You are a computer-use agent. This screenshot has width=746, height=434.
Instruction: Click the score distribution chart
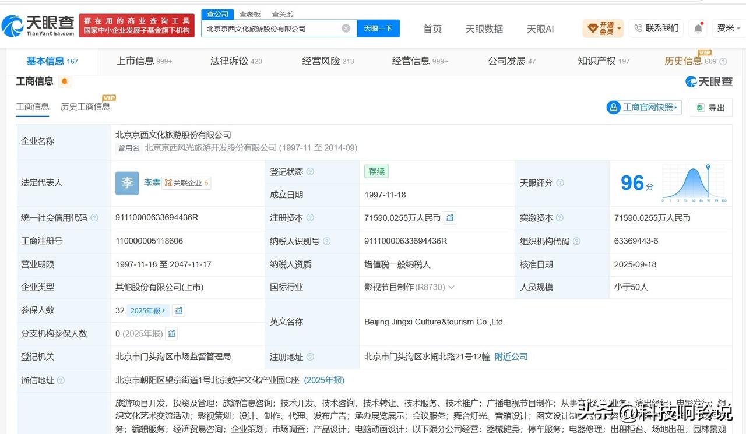[x=694, y=183]
